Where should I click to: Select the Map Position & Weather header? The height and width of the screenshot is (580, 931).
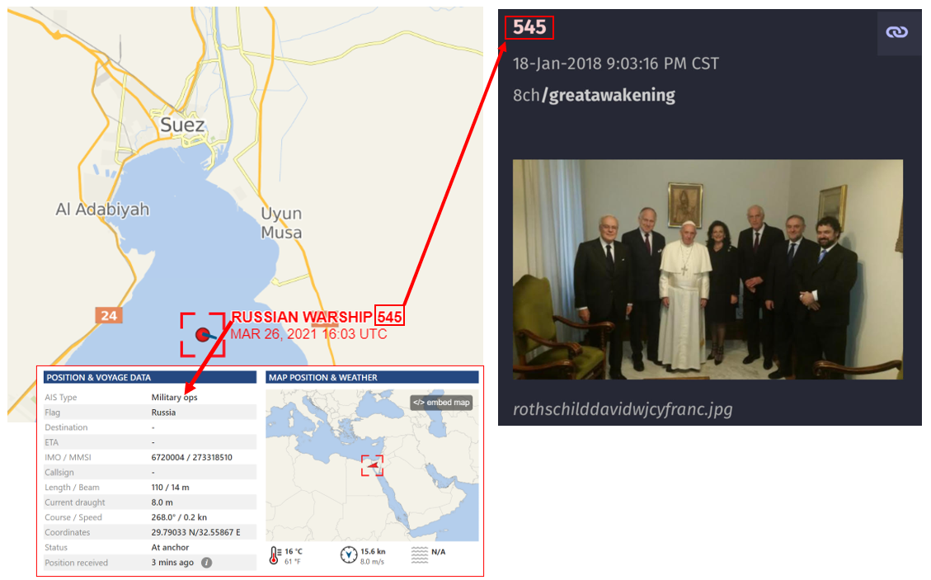[x=372, y=377]
